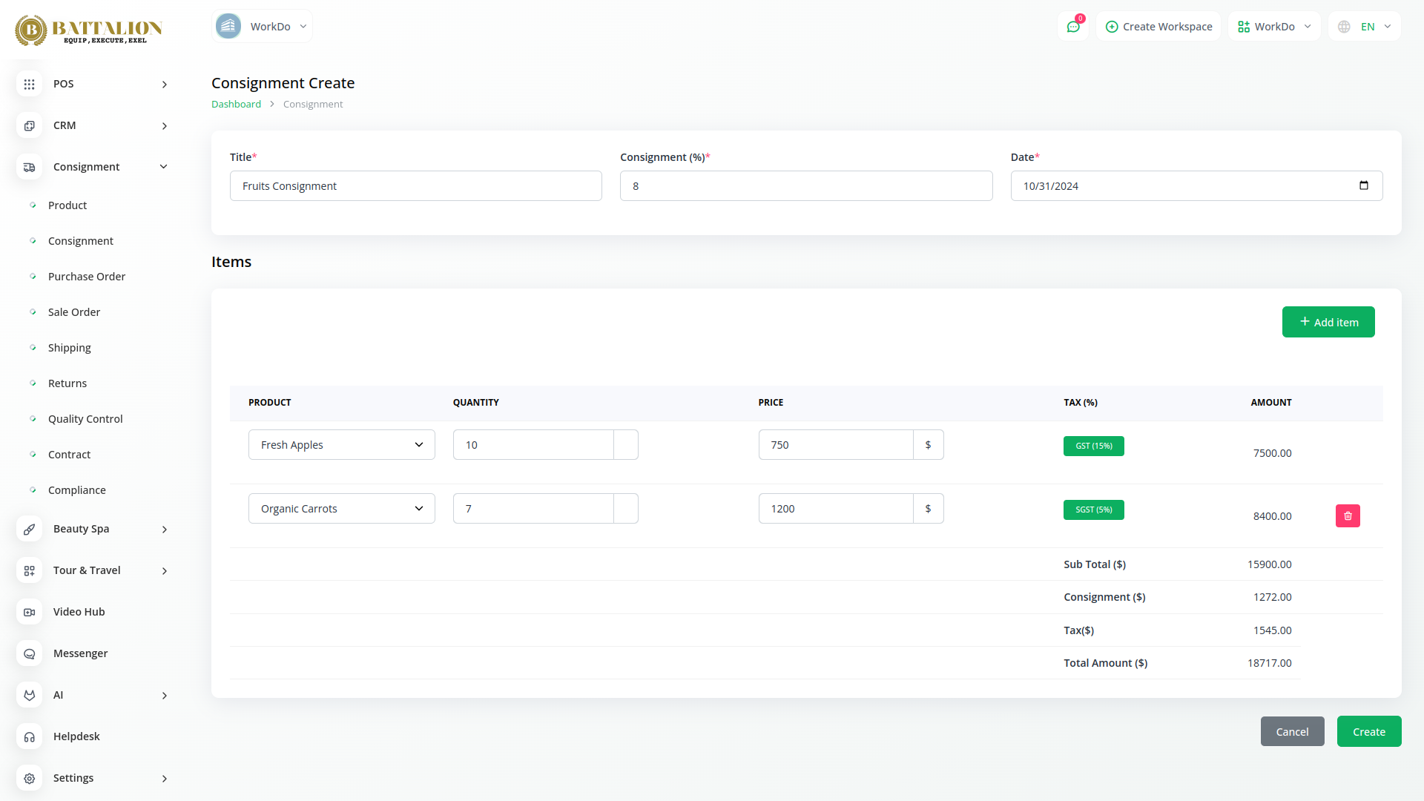Click the Settings gear icon
The image size is (1424, 801).
pyautogui.click(x=29, y=778)
